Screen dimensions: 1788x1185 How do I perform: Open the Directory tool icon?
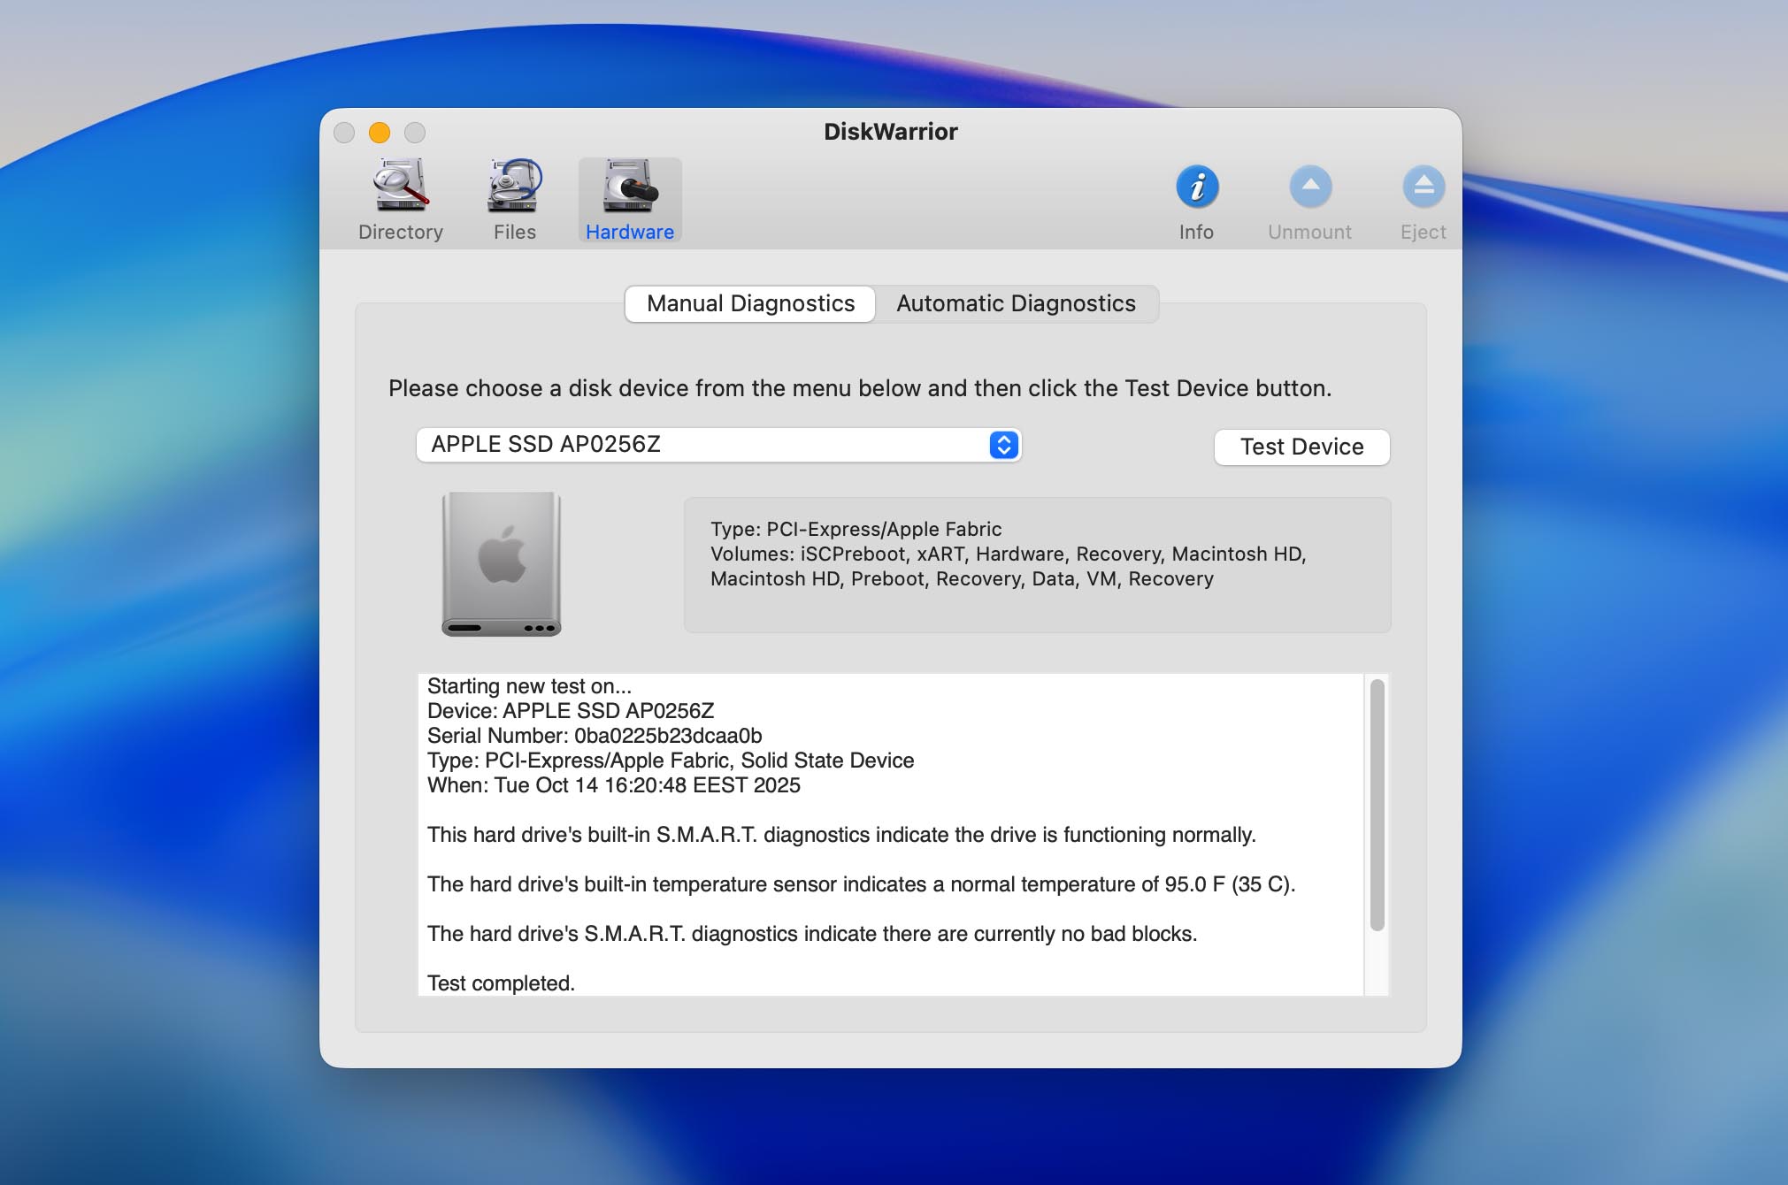400,186
